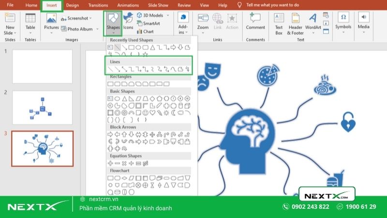
Task: Insert a table with the Table icon
Action: click(30, 18)
